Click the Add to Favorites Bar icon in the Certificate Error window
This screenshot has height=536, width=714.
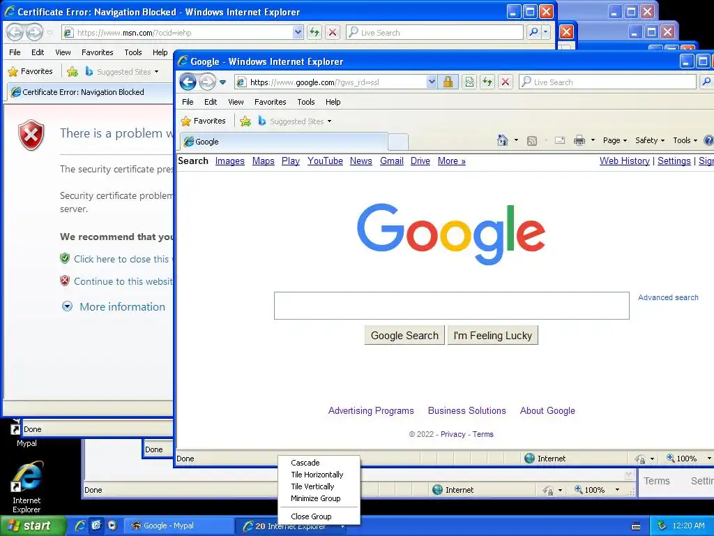(x=73, y=72)
